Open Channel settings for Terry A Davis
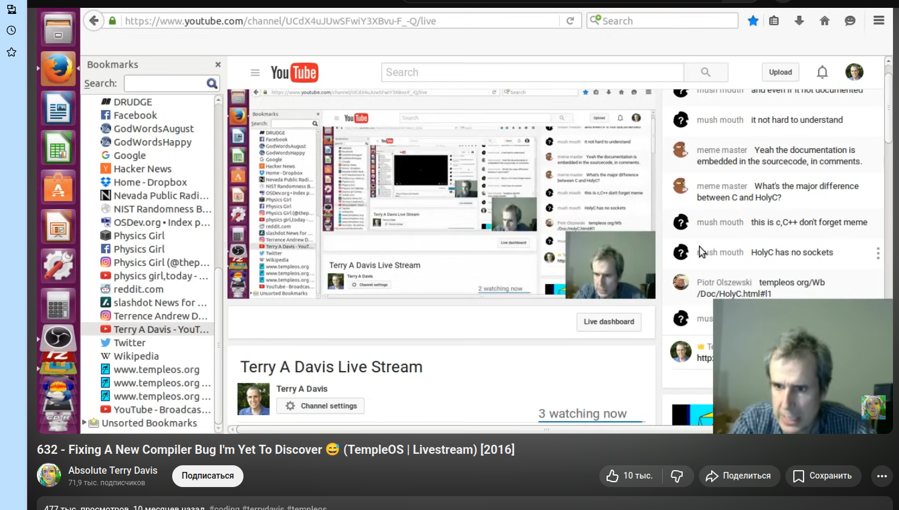The width and height of the screenshot is (899, 510). (x=320, y=406)
